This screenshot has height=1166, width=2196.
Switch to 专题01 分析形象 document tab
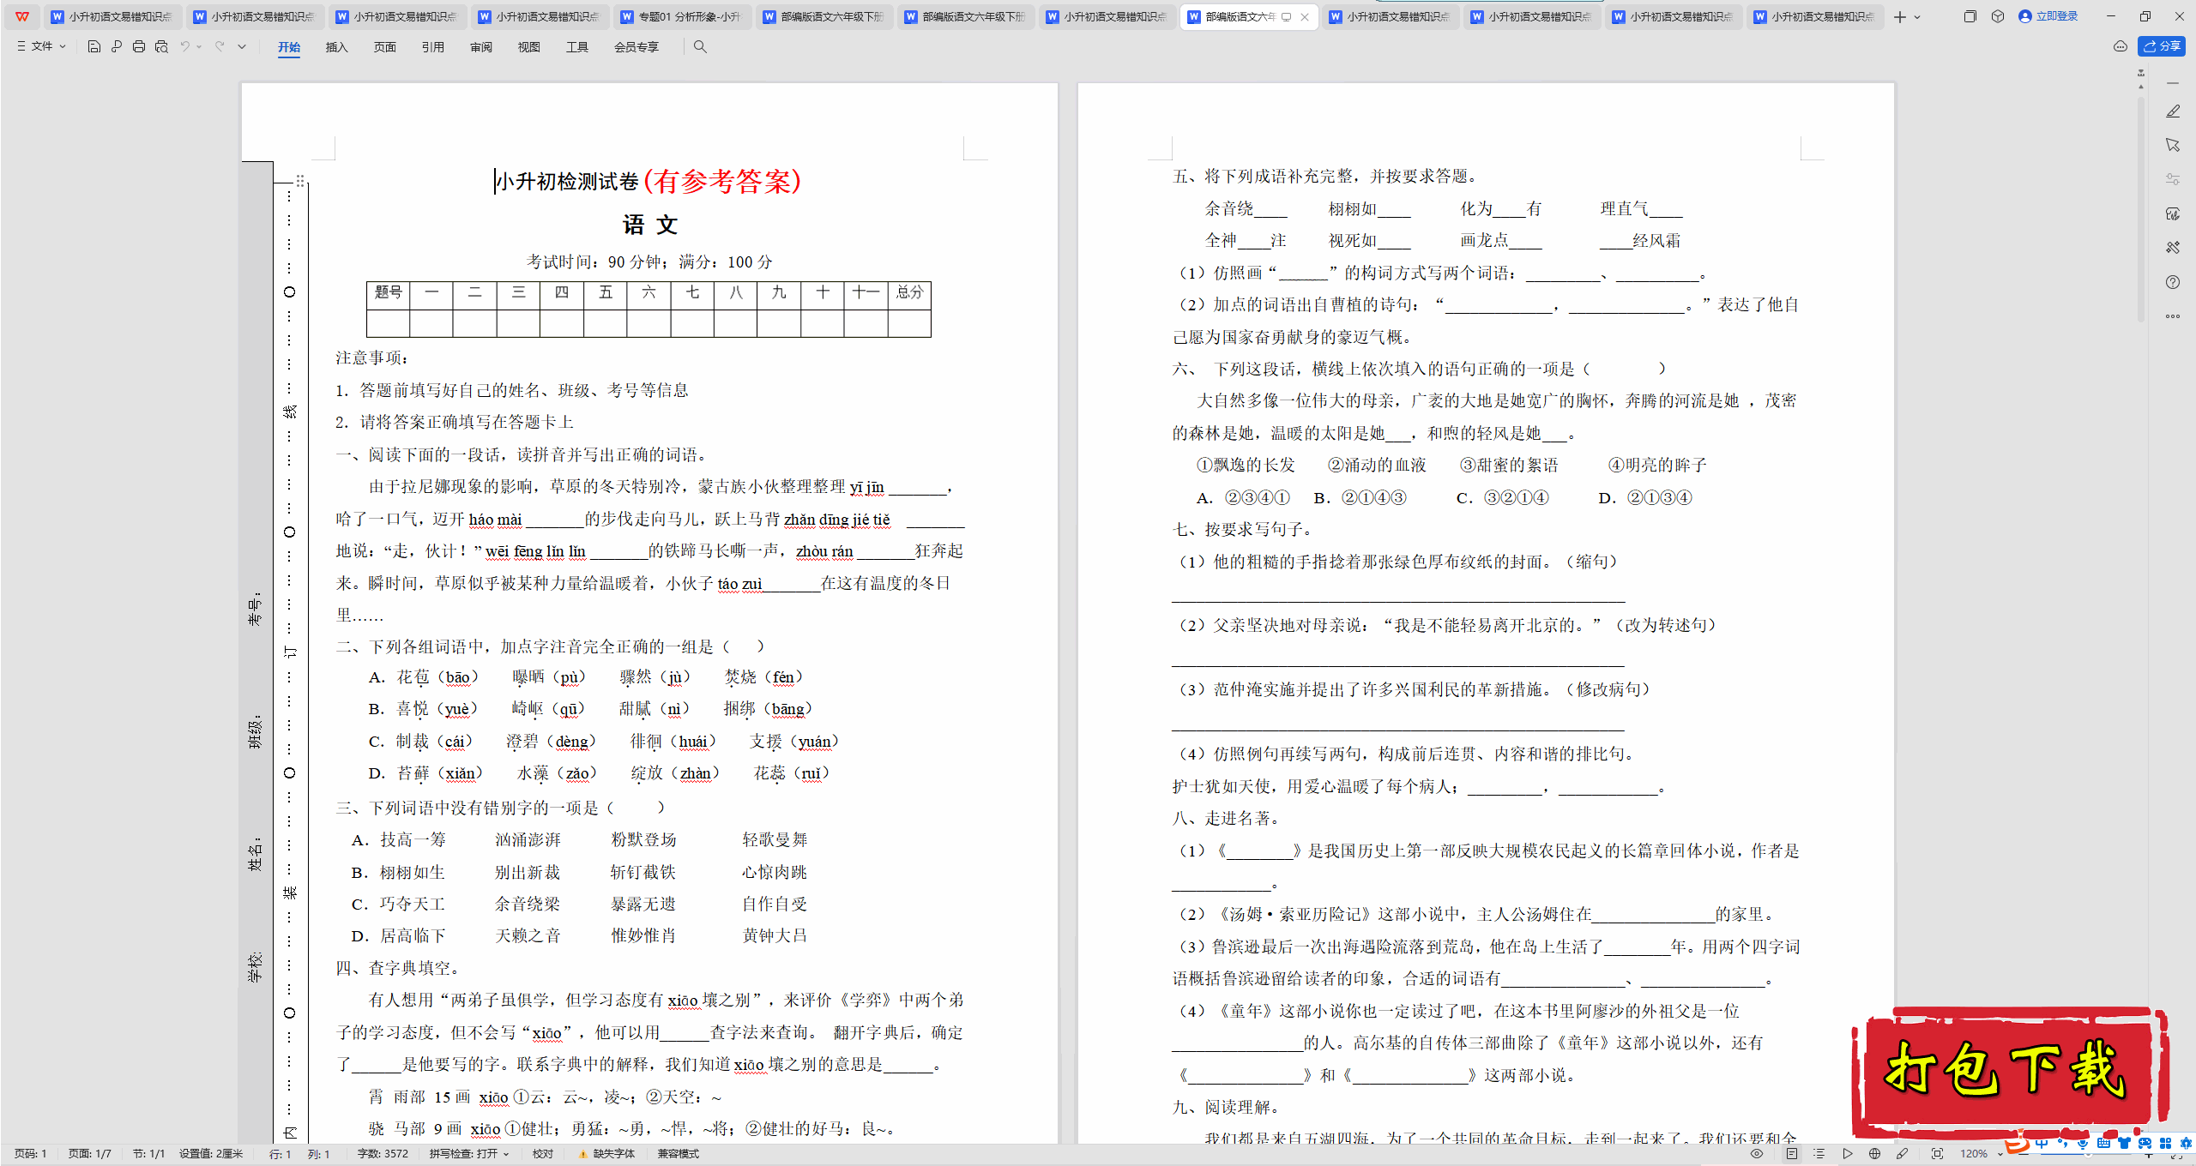(x=682, y=17)
